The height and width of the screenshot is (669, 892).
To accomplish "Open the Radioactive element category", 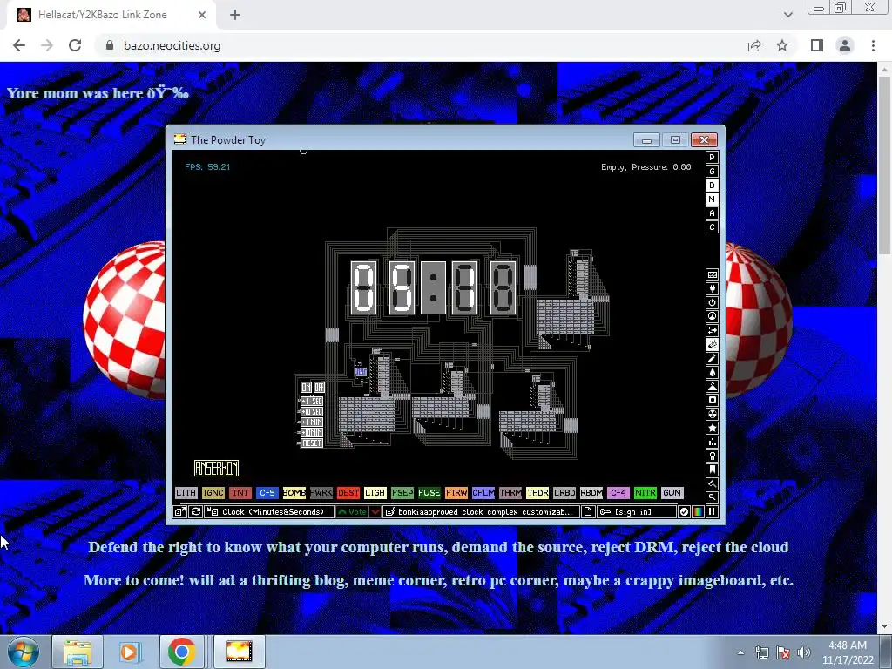I will click(712, 414).
